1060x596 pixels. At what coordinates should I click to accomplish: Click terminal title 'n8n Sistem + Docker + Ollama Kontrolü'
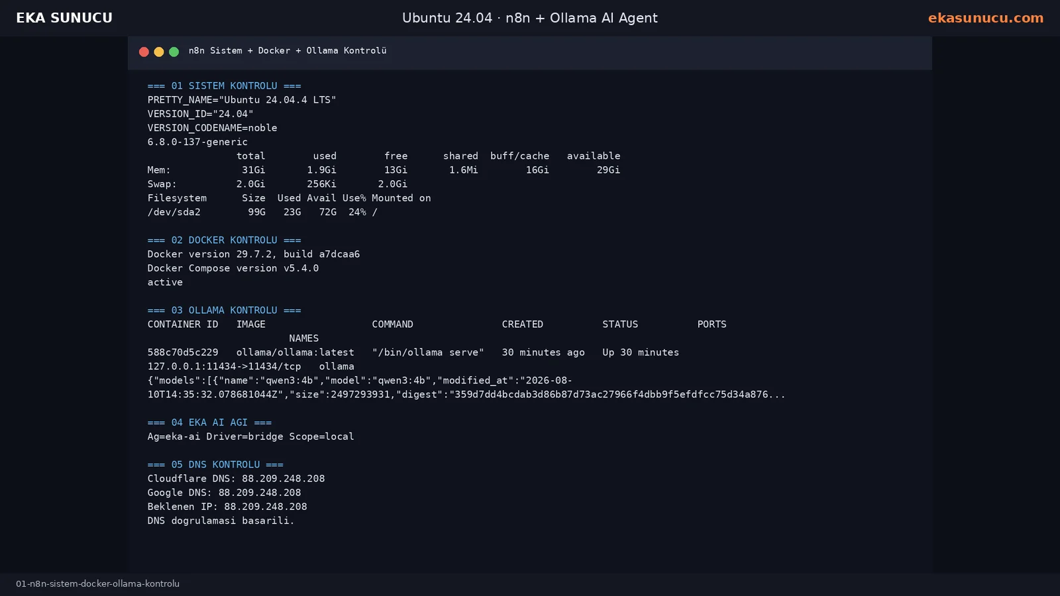coord(288,50)
